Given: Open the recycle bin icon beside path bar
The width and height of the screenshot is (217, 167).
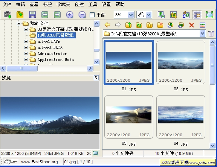Looking at the screenshot, I should pos(211,33).
